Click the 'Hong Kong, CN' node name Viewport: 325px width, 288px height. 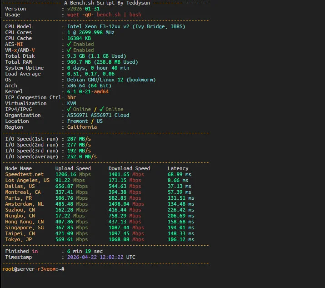(x=25, y=222)
